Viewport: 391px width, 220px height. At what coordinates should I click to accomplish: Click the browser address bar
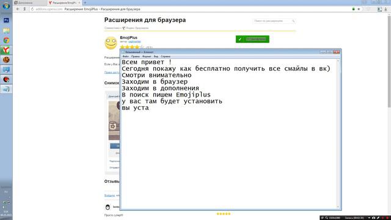pos(189,9)
